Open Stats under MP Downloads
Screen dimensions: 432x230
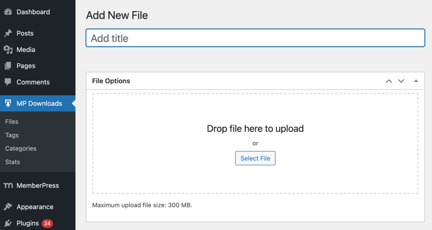13,162
